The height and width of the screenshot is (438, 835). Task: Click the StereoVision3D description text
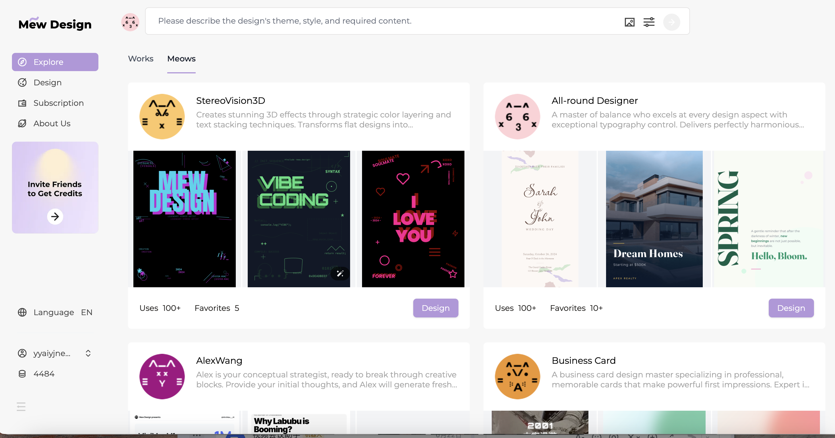pos(323,120)
